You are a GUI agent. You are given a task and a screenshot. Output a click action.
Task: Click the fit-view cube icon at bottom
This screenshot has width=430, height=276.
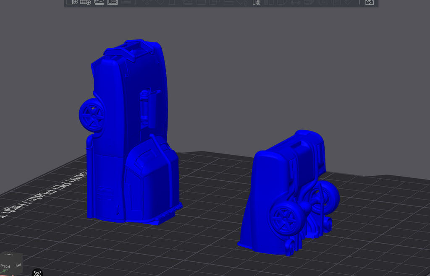tap(37, 273)
